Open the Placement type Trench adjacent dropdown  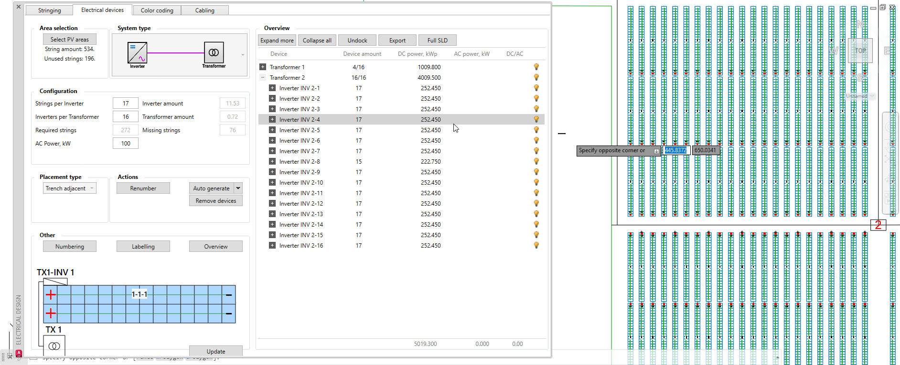coord(70,188)
